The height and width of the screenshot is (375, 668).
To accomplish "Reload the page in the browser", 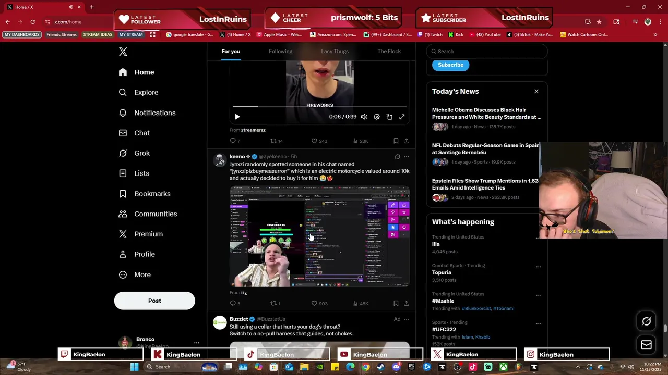I will [x=32, y=22].
